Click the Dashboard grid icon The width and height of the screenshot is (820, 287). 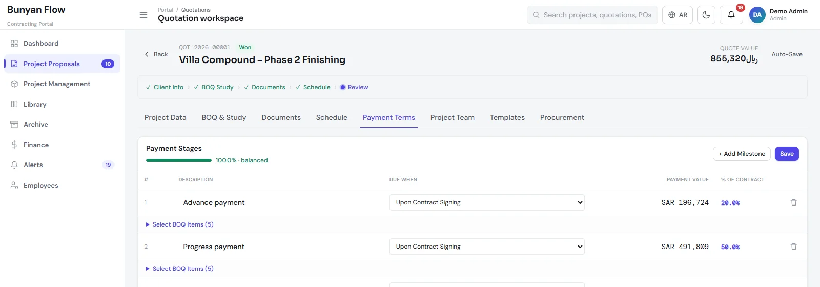tap(14, 44)
